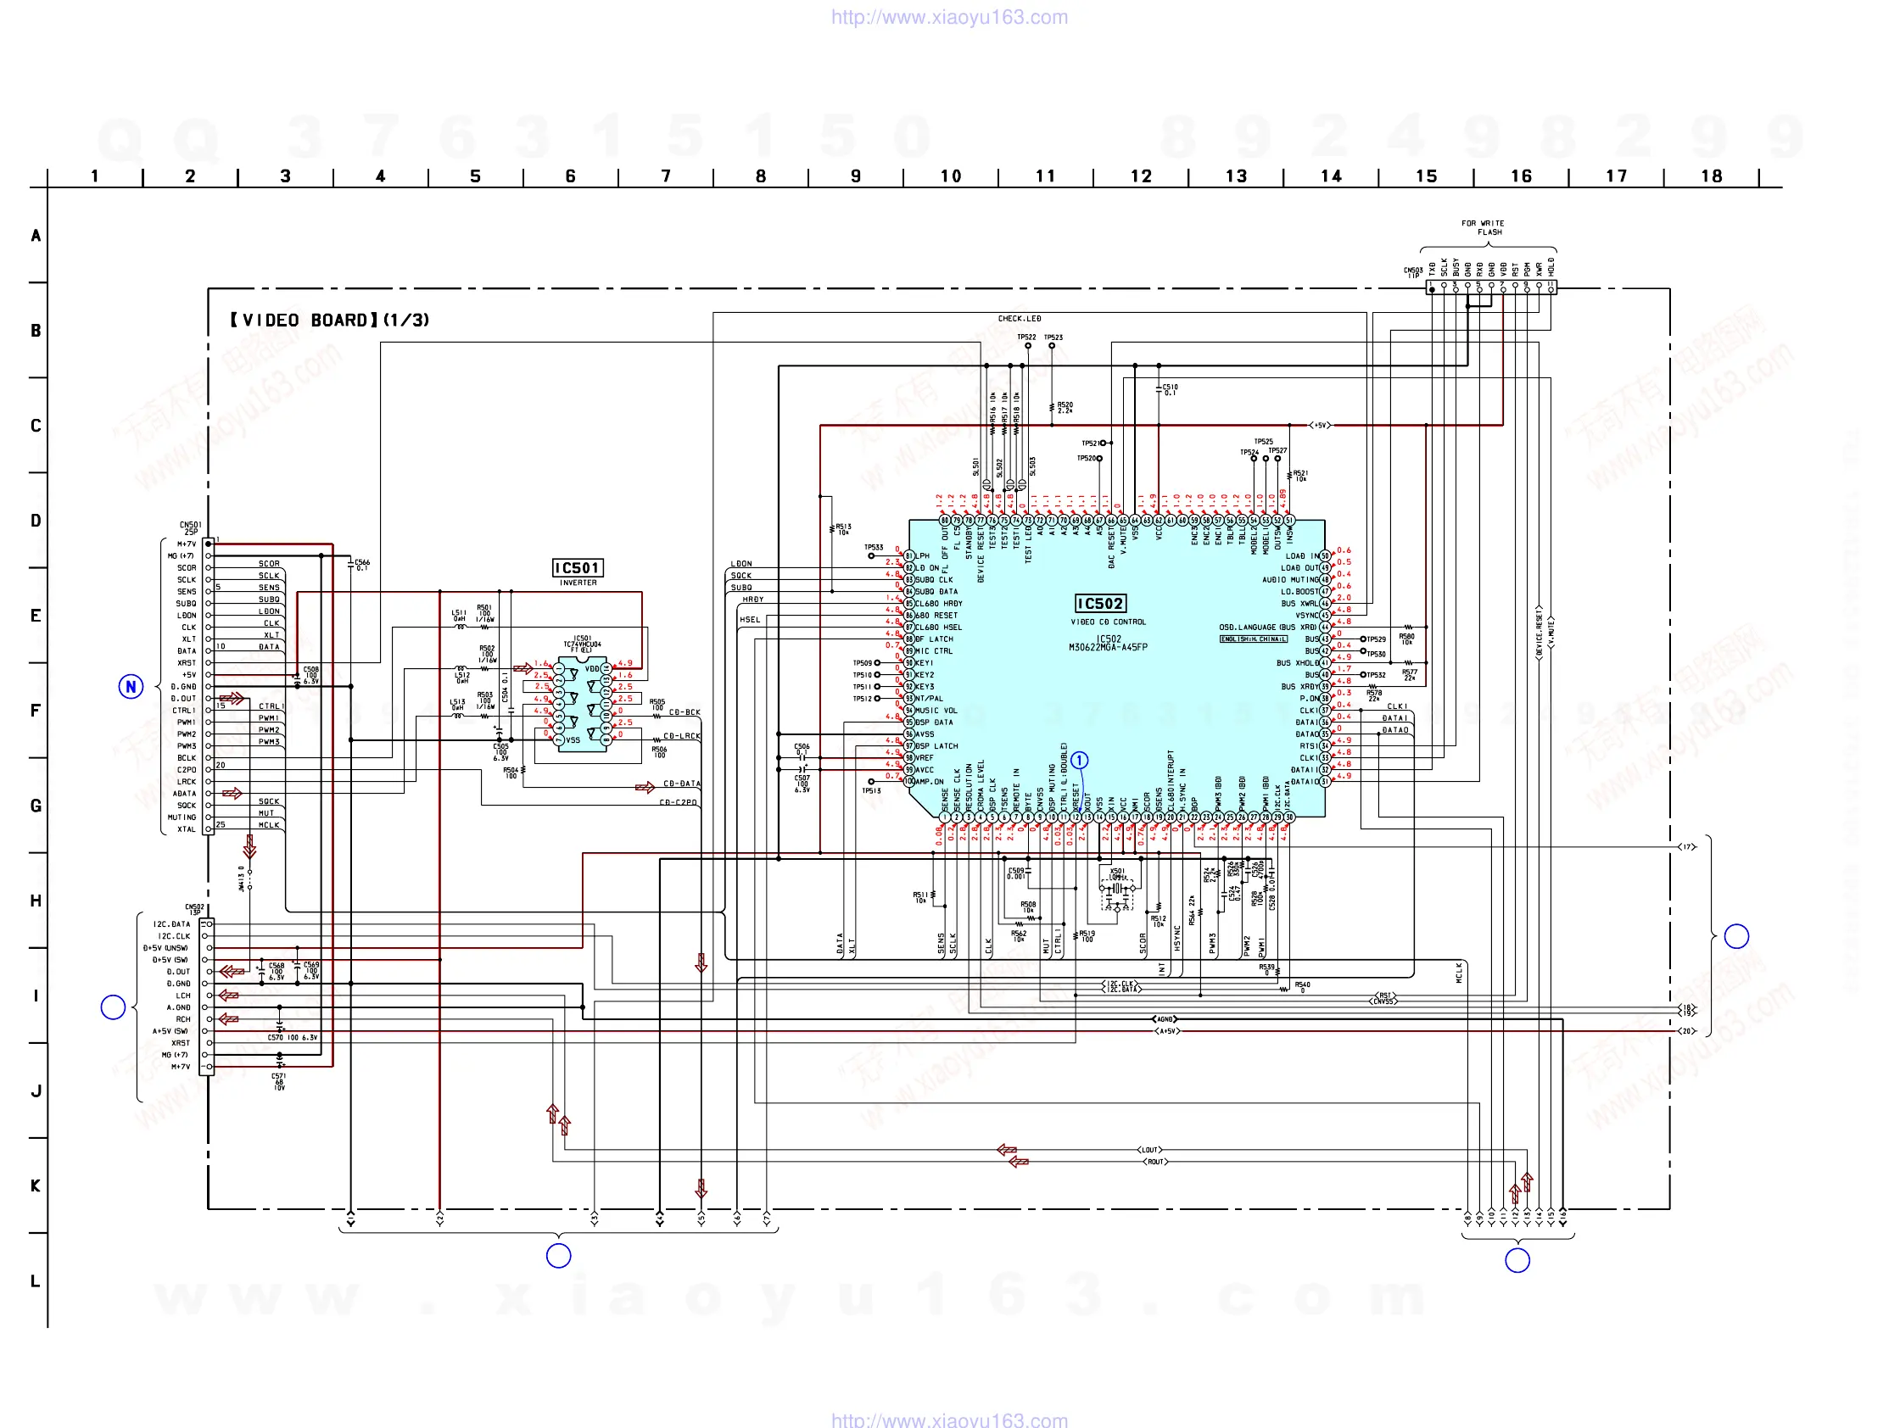This screenshot has width=1900, height=1428.
Task: Click column header 10 in the grid ruler
Action: tap(951, 176)
